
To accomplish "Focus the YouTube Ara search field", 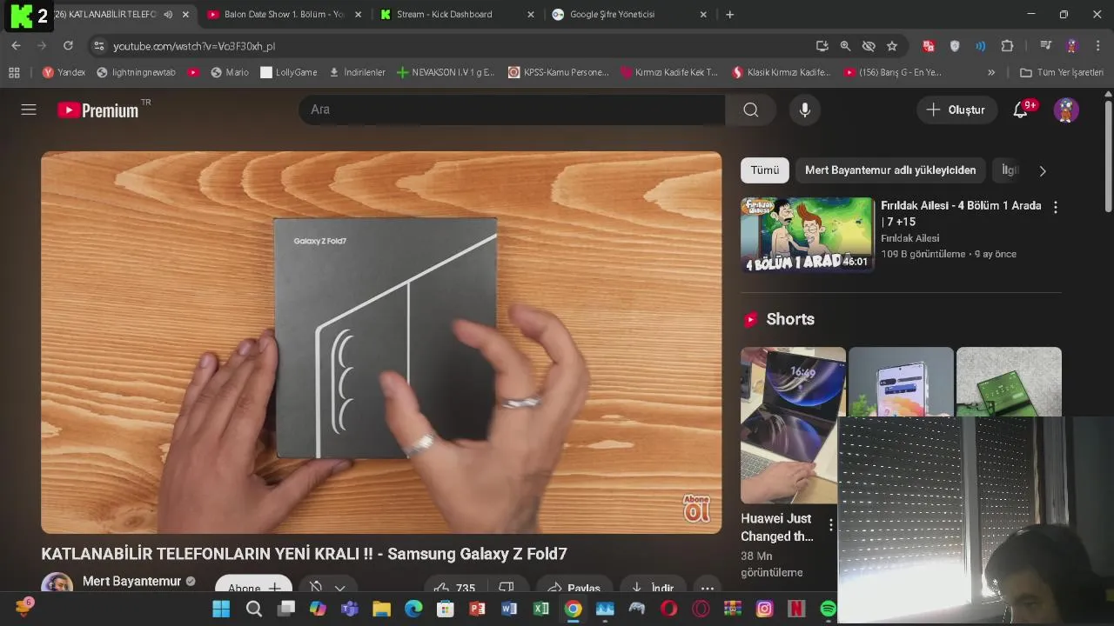I will (x=512, y=110).
